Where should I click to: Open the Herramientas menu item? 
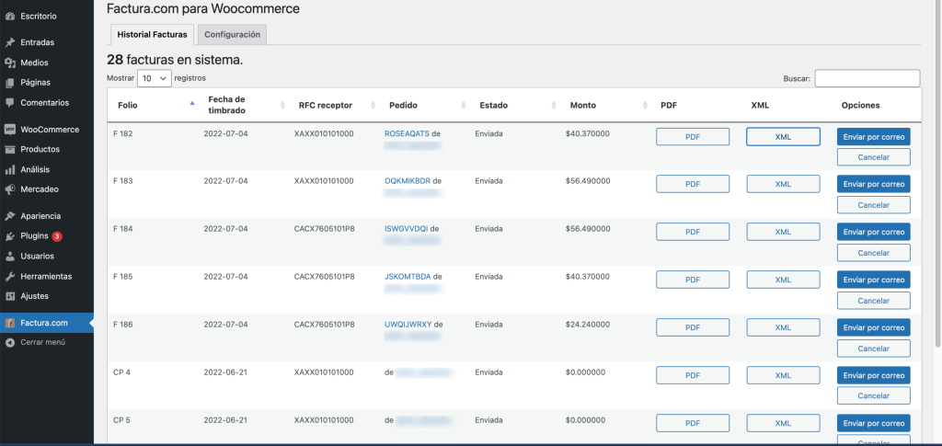pos(47,277)
